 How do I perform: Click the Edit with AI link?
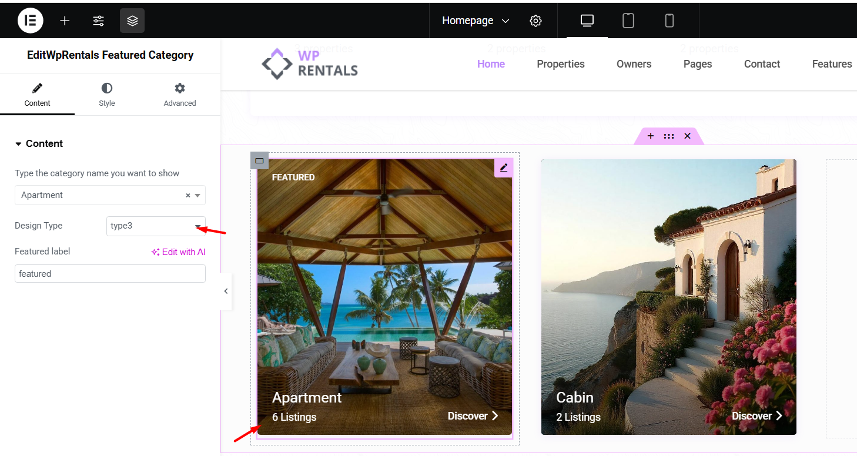tap(178, 252)
